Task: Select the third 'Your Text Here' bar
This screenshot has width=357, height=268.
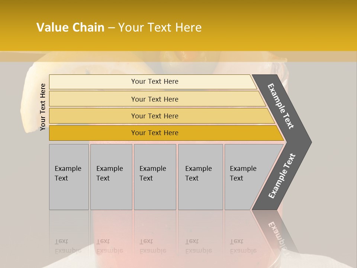Action: coord(162,116)
